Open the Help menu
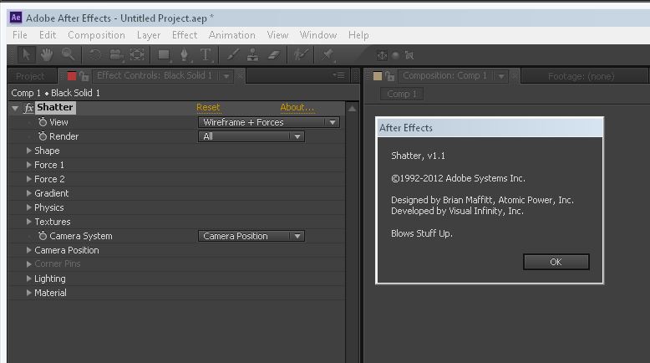Screen dimensions: 650x363 click(x=358, y=35)
